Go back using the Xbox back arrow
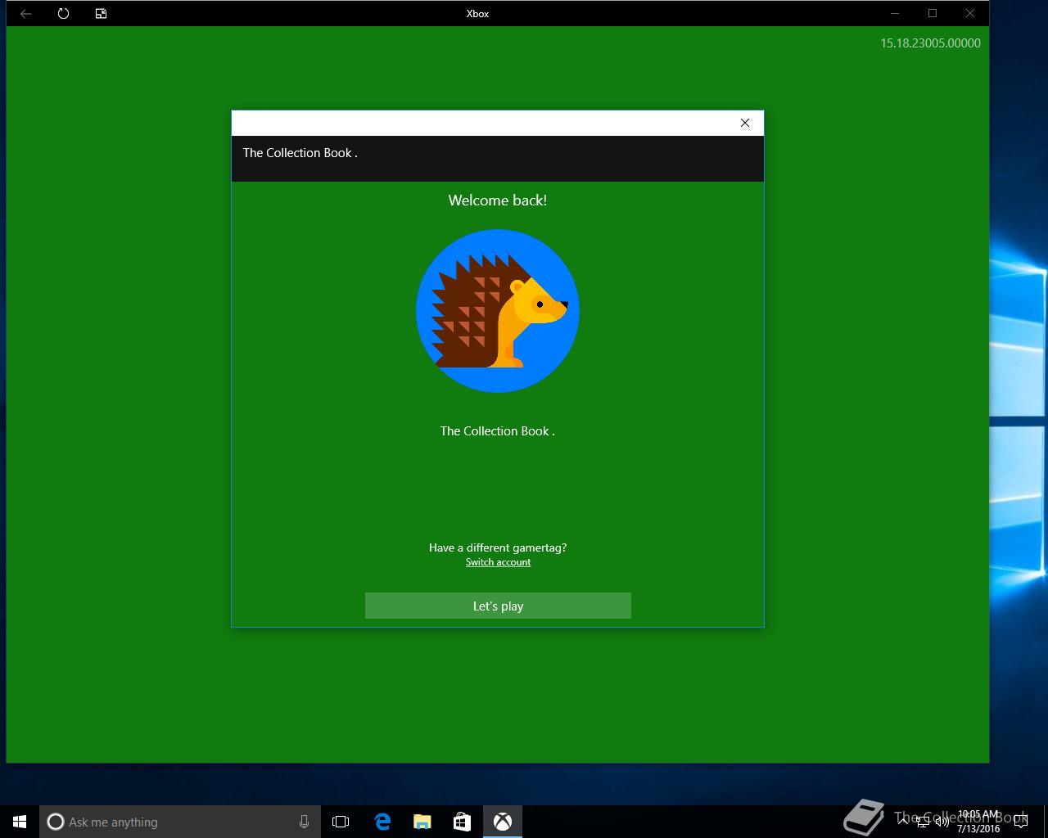The height and width of the screenshot is (838, 1048). click(26, 13)
